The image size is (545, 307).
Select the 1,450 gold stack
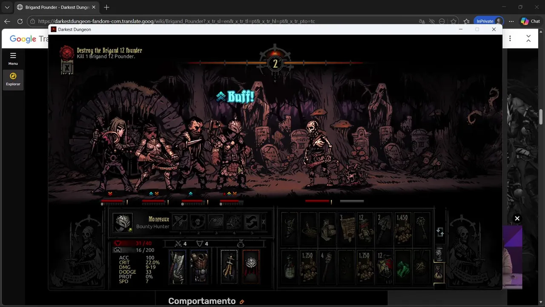click(x=402, y=230)
